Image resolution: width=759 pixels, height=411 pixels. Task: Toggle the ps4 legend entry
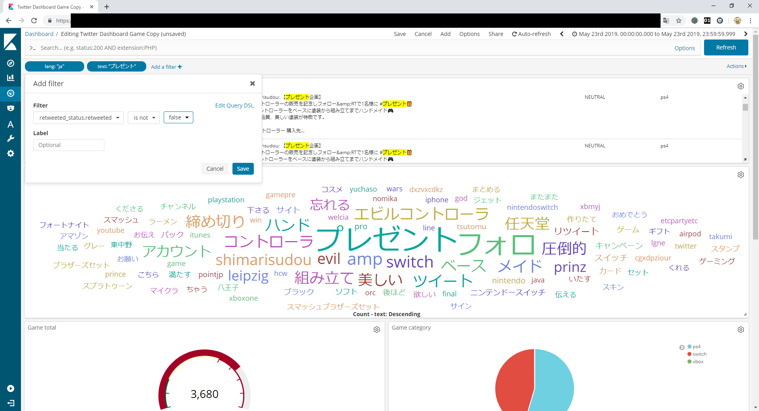[696, 347]
